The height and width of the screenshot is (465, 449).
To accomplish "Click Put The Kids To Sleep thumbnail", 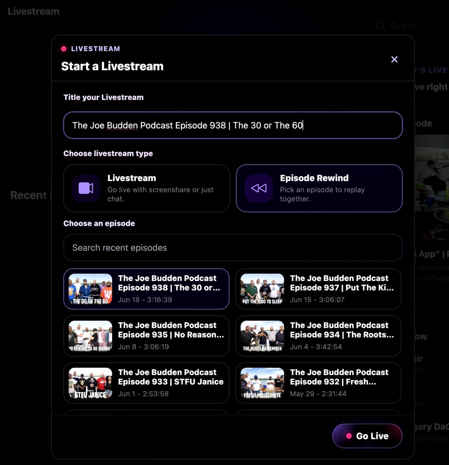I will point(262,289).
